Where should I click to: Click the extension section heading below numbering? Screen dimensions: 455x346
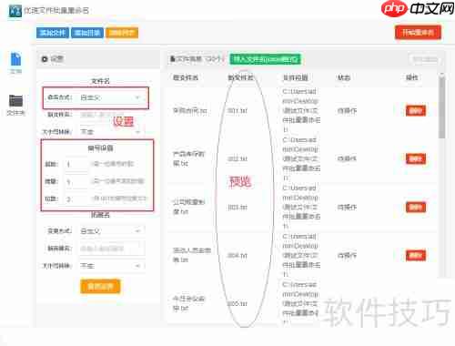coord(100,215)
